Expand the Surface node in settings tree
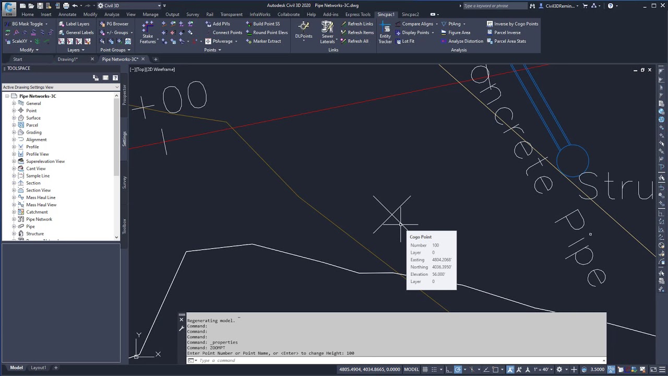 click(14, 118)
